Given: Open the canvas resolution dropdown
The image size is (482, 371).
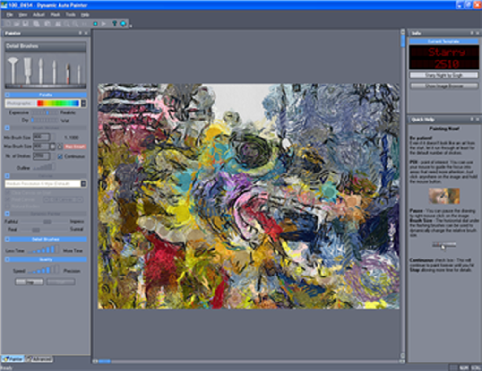Looking at the screenshot, I should pos(84,183).
